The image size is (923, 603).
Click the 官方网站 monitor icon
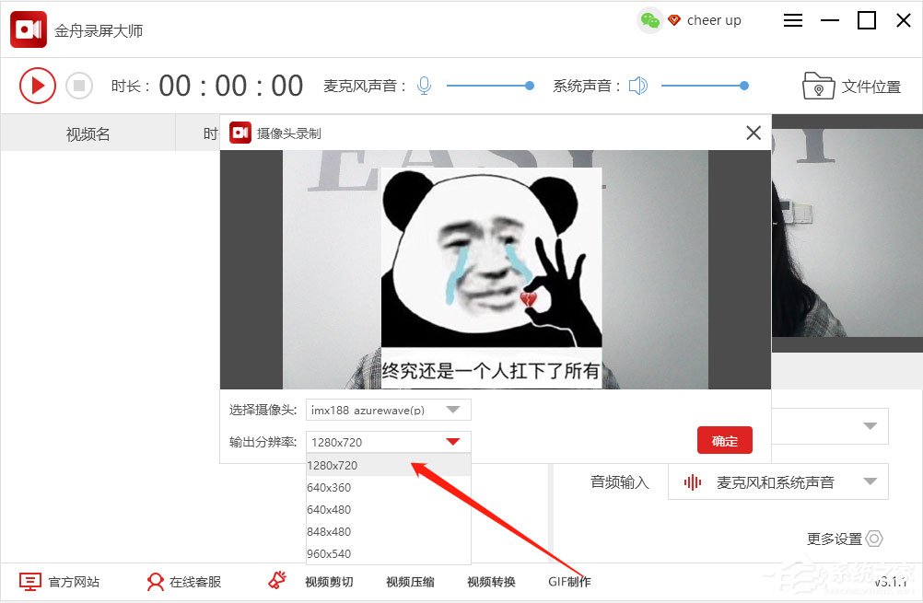30,581
